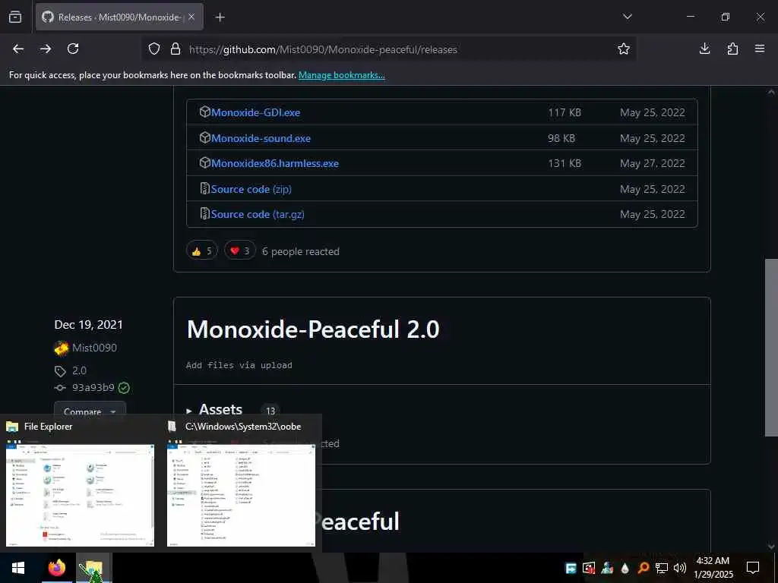Click the Dec 19, 2021 release date

click(88, 325)
